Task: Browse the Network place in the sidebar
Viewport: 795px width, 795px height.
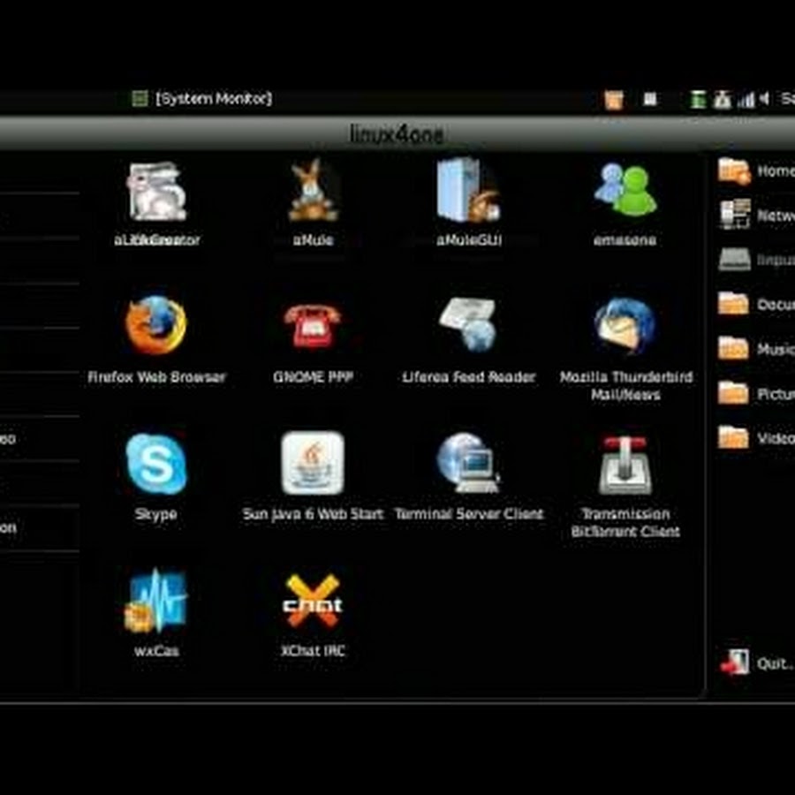Action: coord(755,215)
